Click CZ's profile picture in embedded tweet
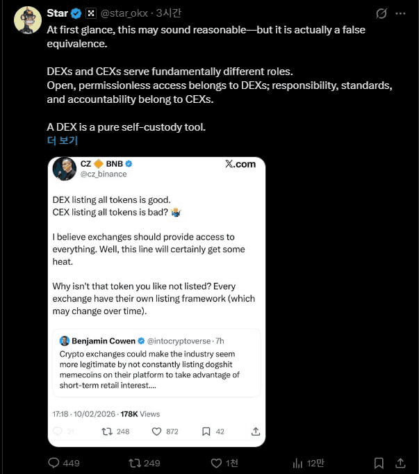This screenshot has width=419, height=474. (65, 169)
